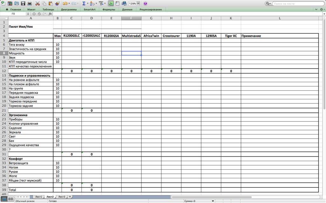Toggle the formula bar fx button
326x203 pixels.
tap(111, 3)
